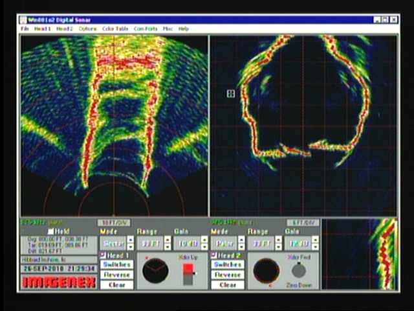Open the Color Table menu
The image size is (414, 311).
(115, 29)
